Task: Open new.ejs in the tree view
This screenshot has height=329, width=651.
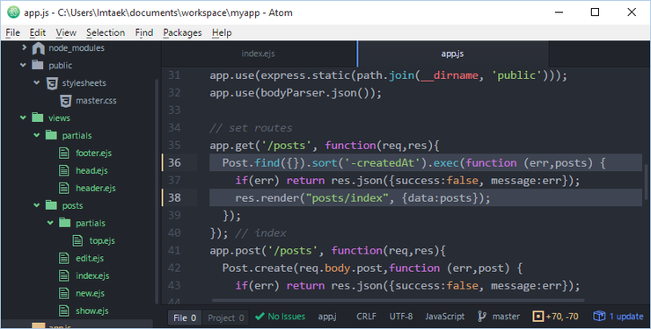Action: point(90,293)
